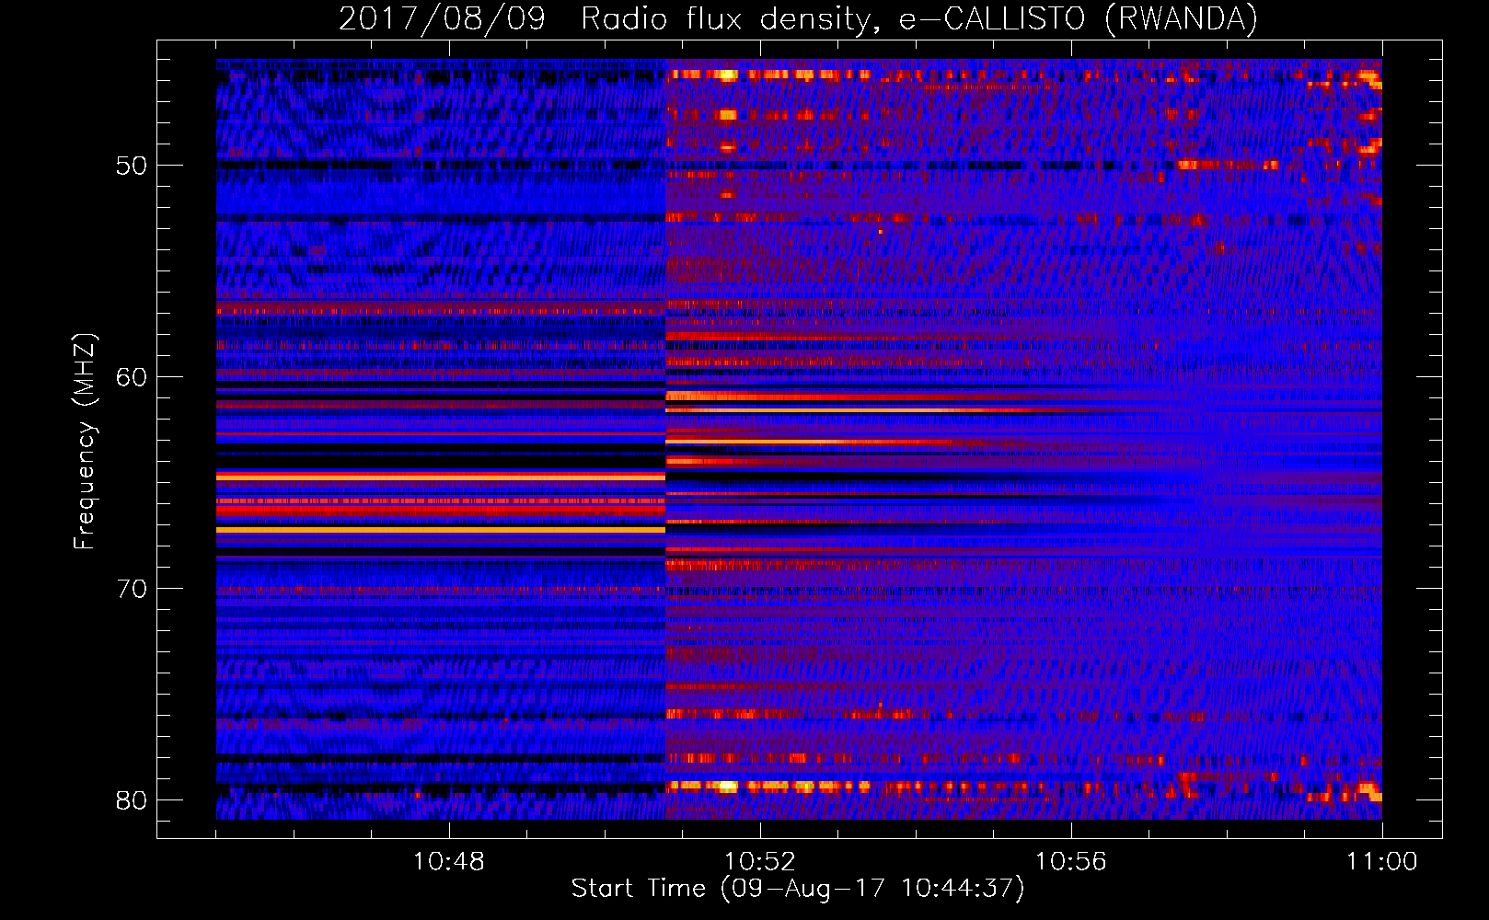
Task: Click the "60" frequency tick label
Action: (x=132, y=377)
